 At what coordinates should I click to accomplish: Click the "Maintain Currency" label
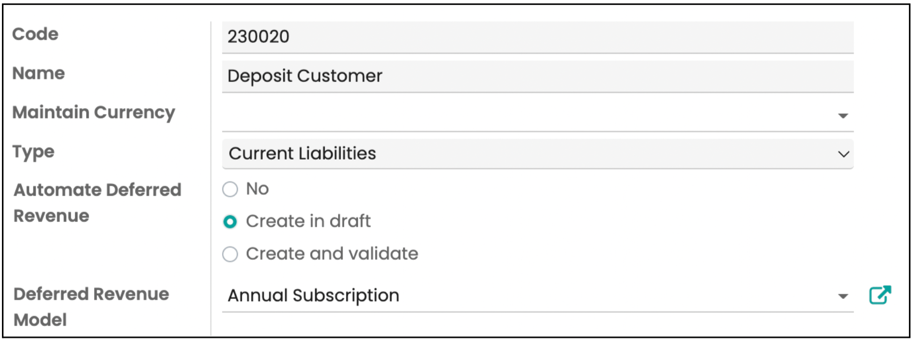tap(94, 113)
